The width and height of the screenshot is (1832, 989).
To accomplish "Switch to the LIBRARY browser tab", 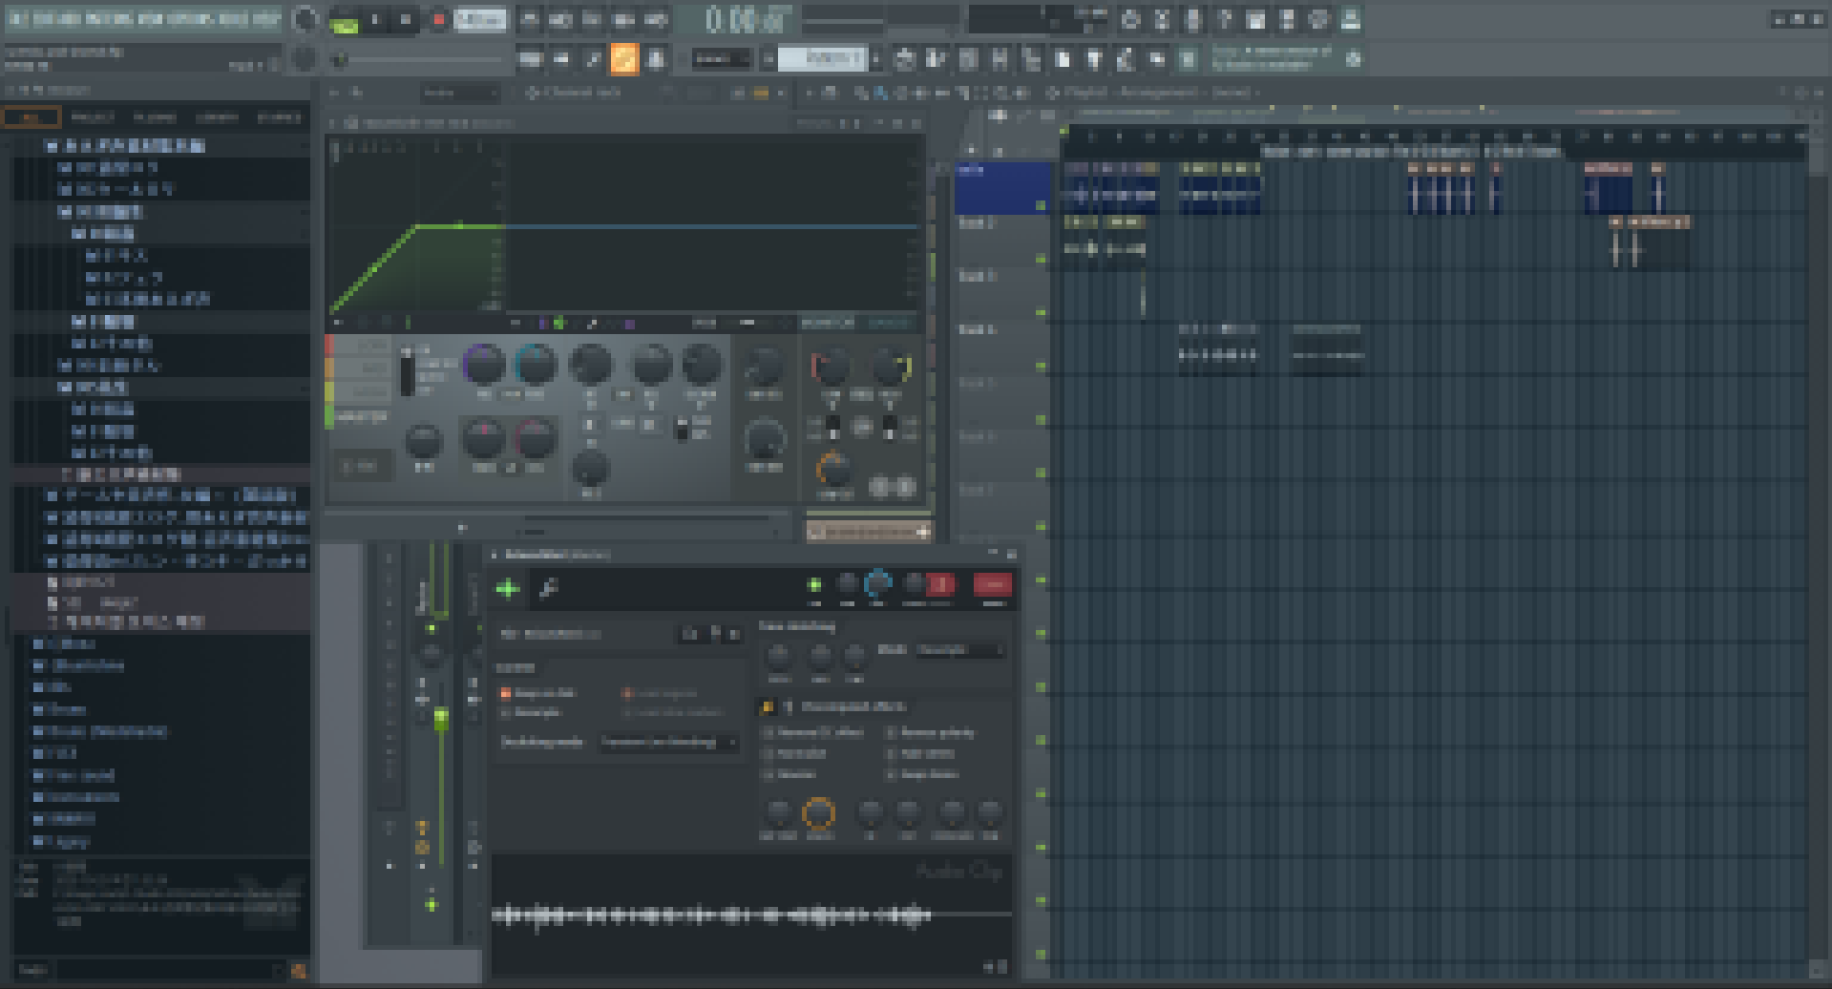I will (x=217, y=117).
